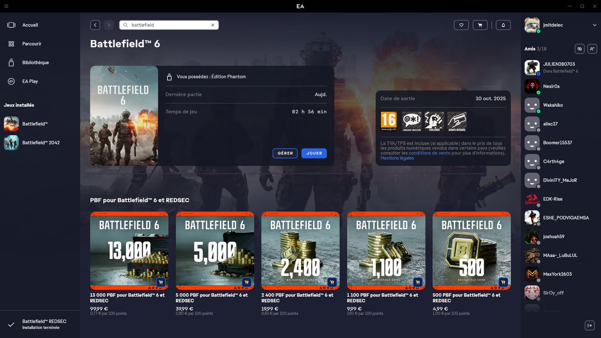Screen dimensions: 601x338
Task: Click the Parcourir grid icon
Action: 11,44
